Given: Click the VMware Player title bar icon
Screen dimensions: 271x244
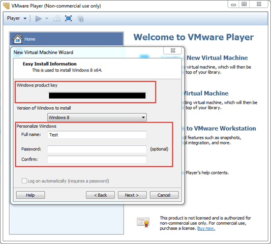Looking at the screenshot, I should click(7, 6).
